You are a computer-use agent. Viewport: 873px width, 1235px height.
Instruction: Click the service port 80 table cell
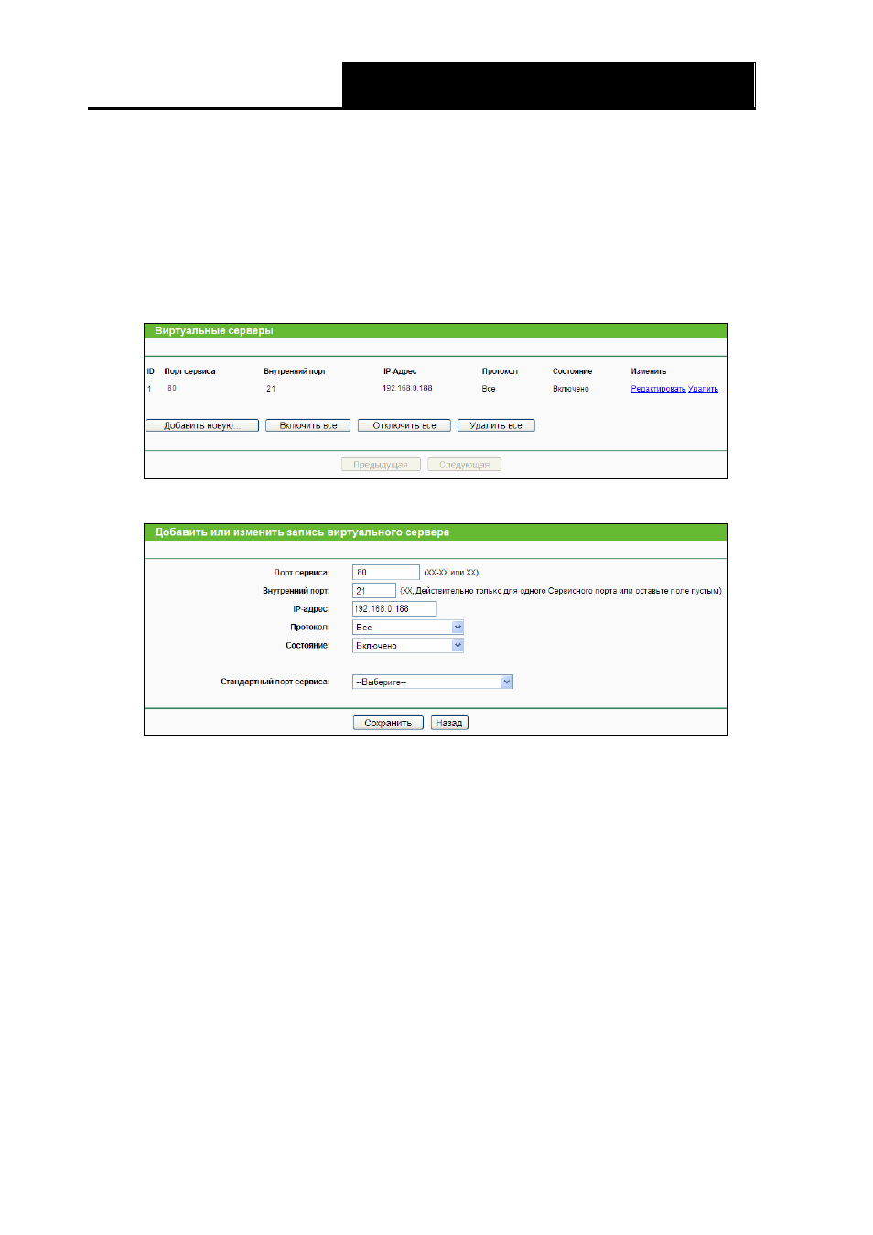172,389
